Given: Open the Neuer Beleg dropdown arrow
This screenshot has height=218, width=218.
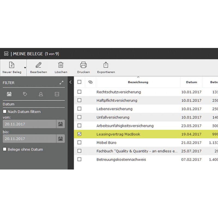Looking at the screenshot, I should pyautogui.click(x=25, y=68).
